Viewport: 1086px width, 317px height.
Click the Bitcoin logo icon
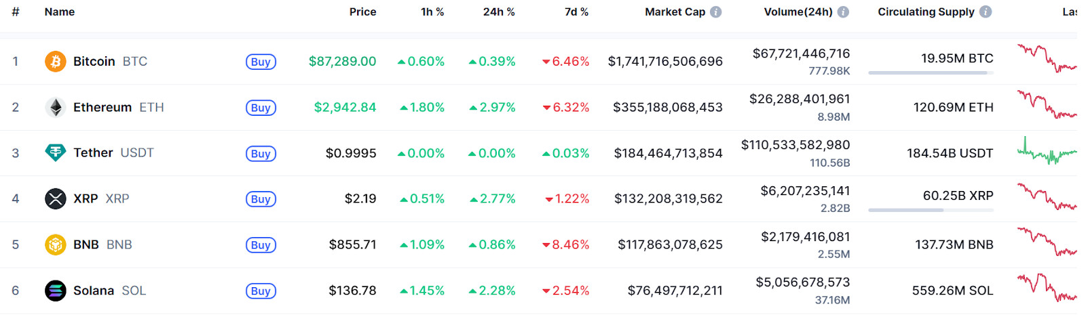click(x=56, y=62)
